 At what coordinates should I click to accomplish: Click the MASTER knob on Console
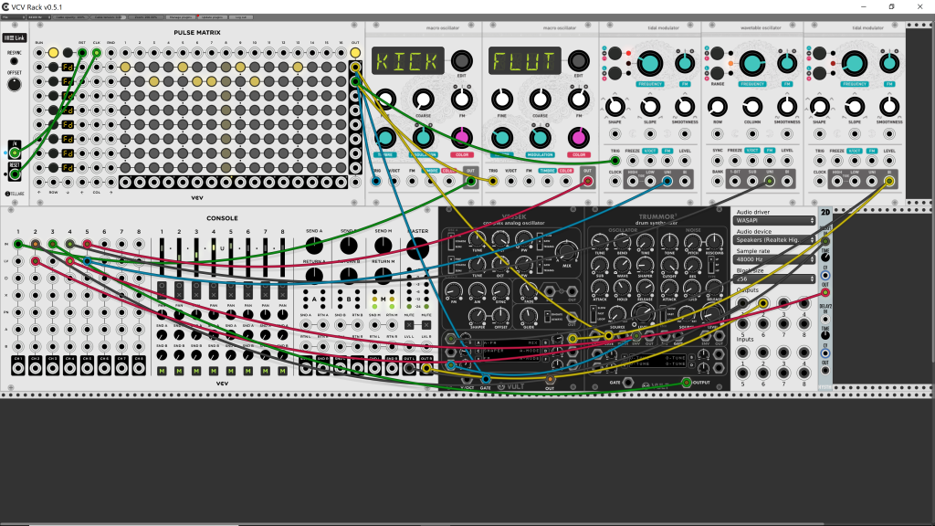point(419,247)
